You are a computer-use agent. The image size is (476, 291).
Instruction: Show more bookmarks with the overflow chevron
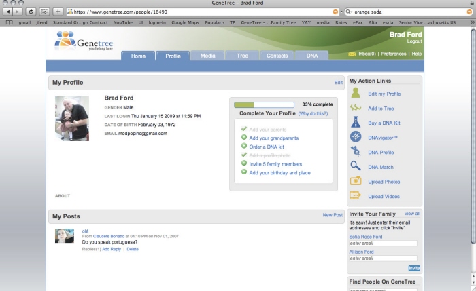[x=472, y=22]
